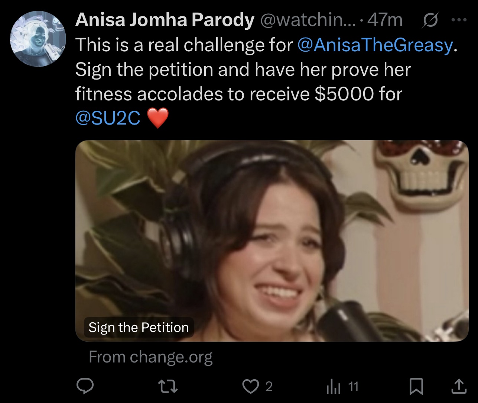The height and width of the screenshot is (403, 478).
Task: Follow the @SU2C mention link
Action: pos(108,118)
